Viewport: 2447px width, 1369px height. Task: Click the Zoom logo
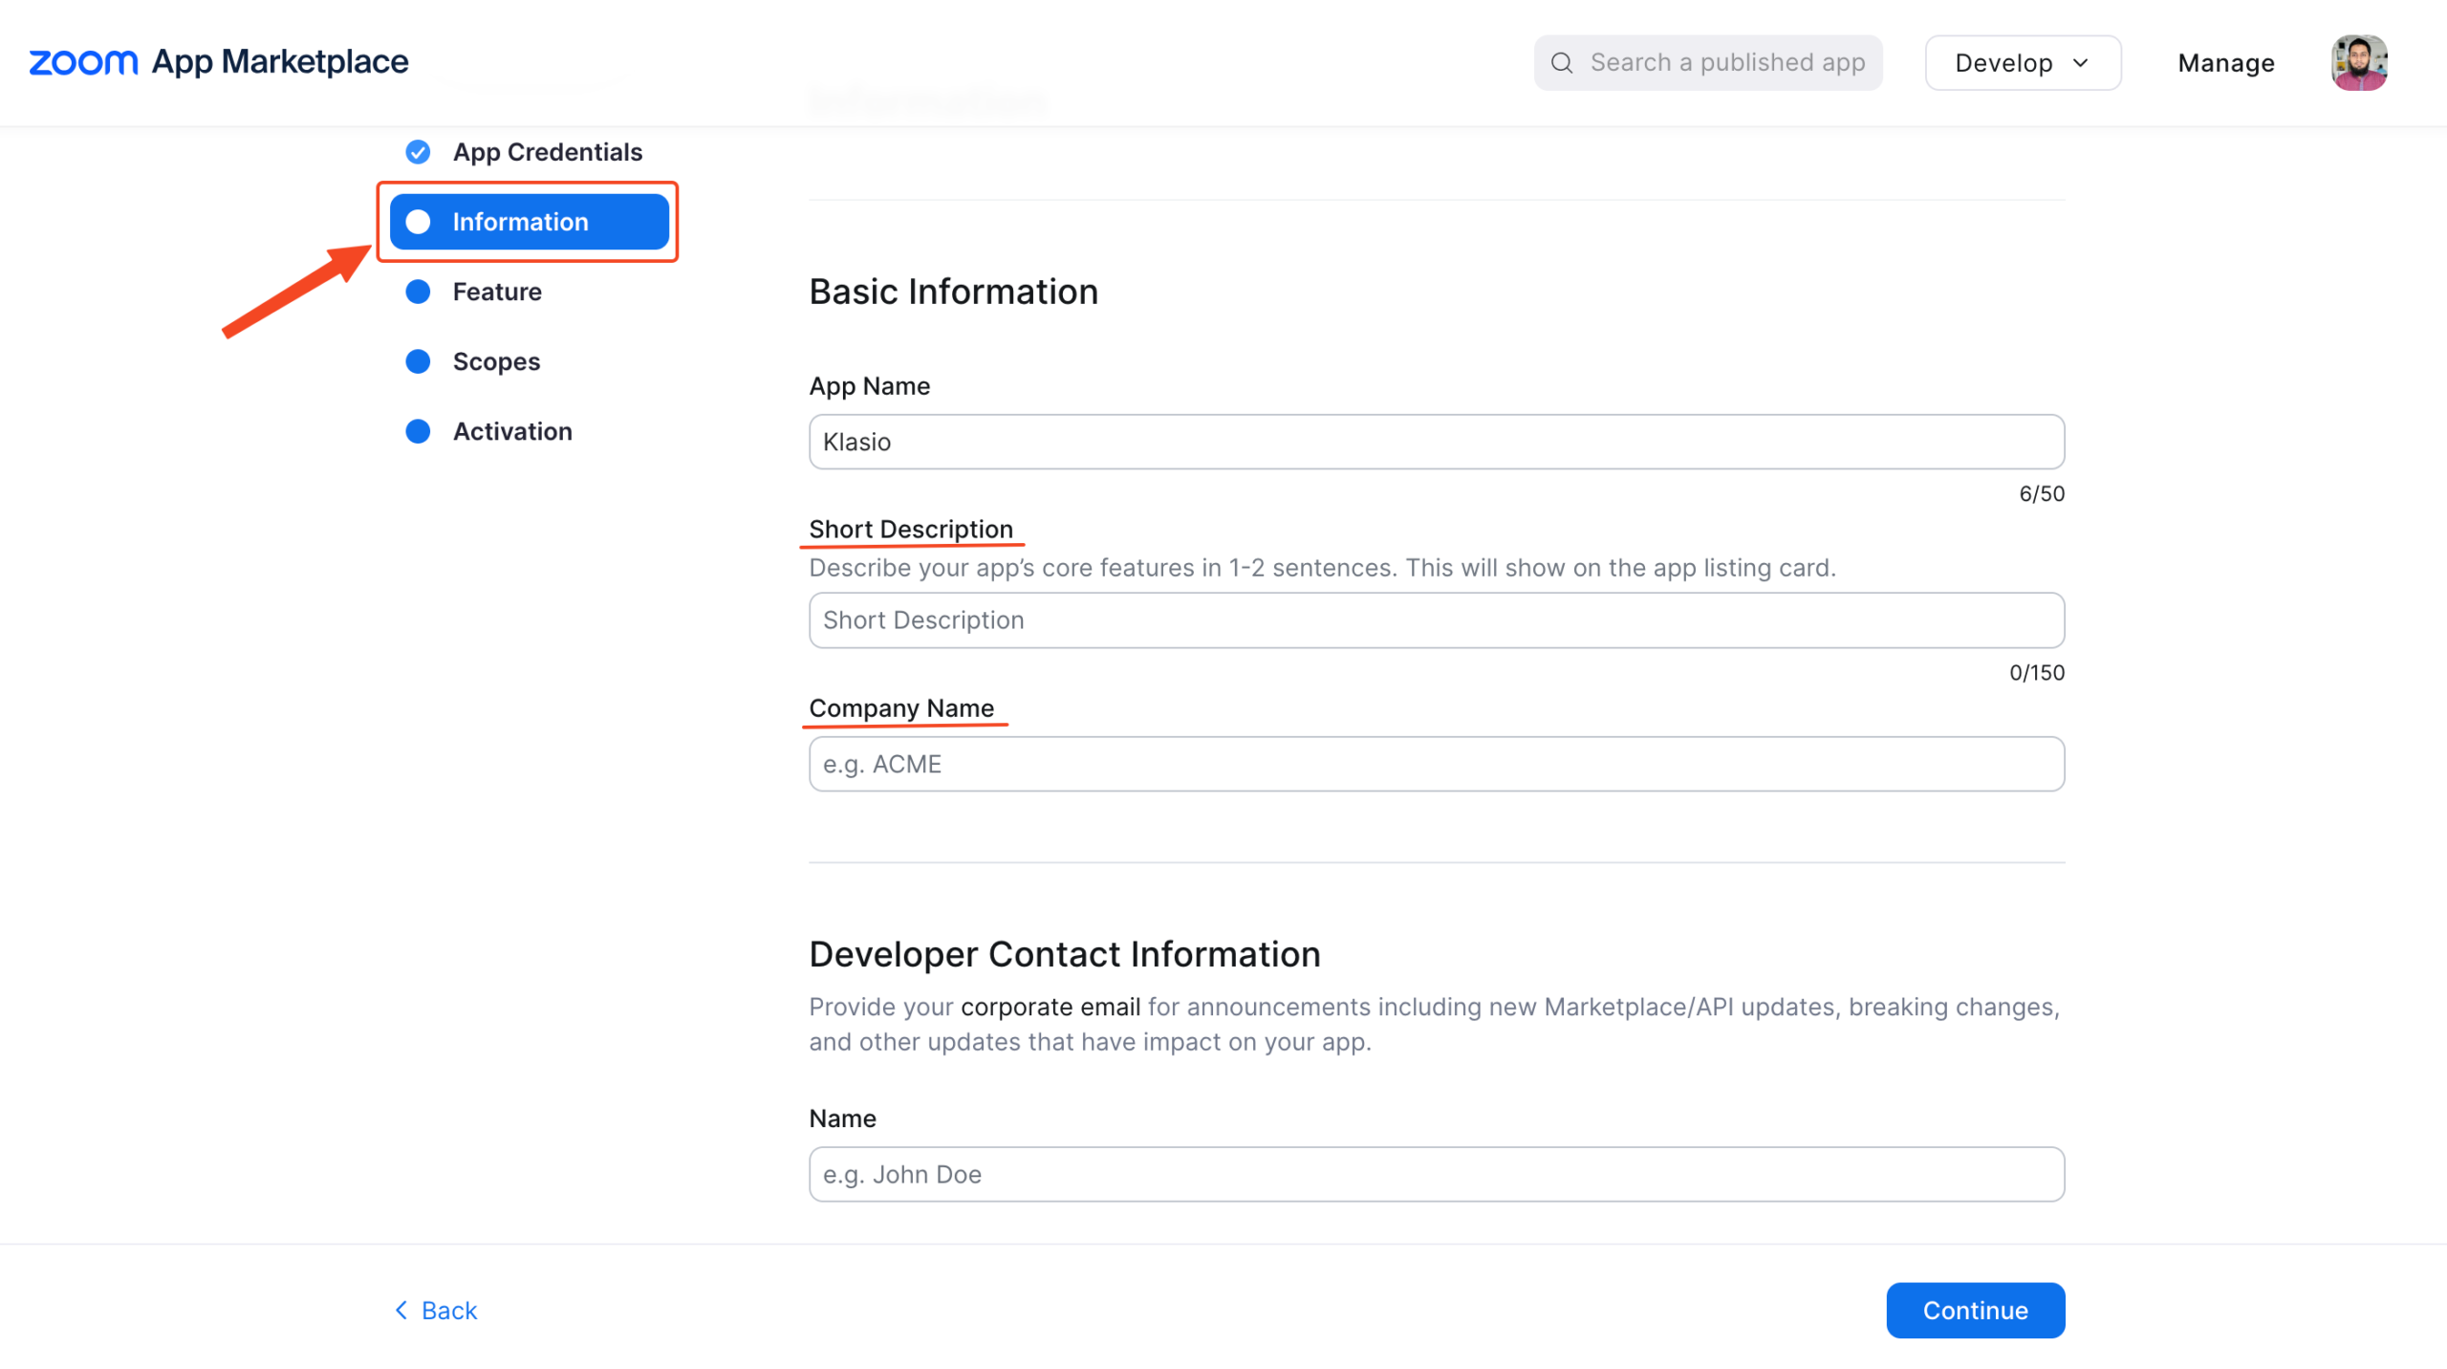coord(83,62)
